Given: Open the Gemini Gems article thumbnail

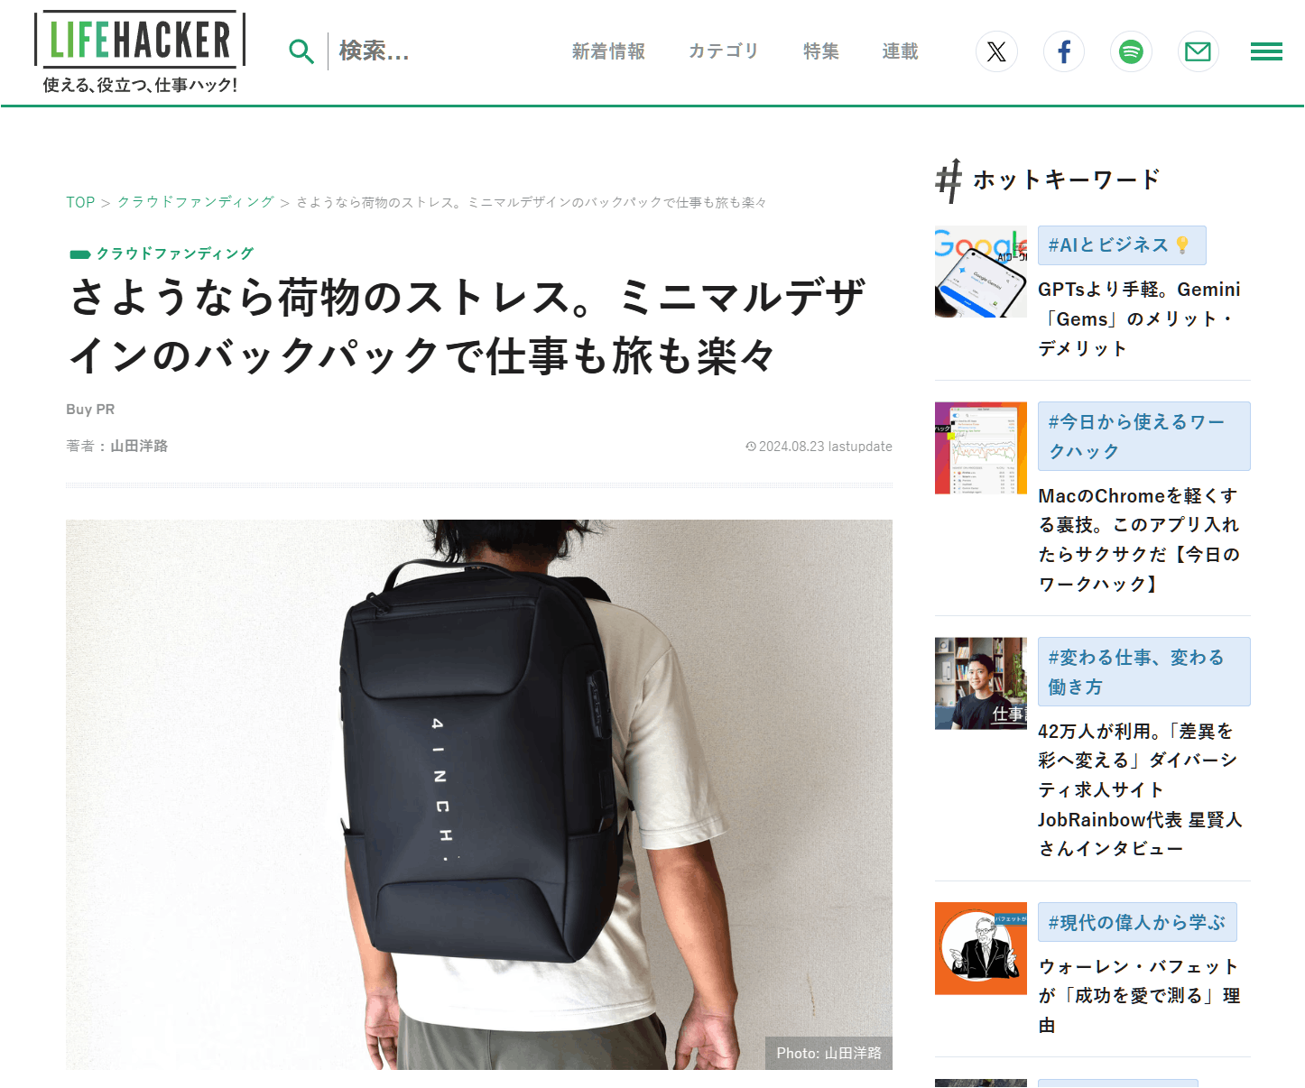Looking at the screenshot, I should (981, 272).
